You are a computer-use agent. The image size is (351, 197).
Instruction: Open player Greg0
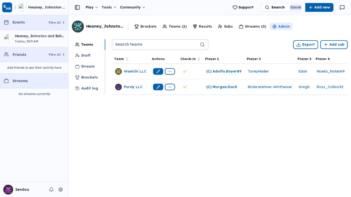pyautogui.click(x=304, y=87)
